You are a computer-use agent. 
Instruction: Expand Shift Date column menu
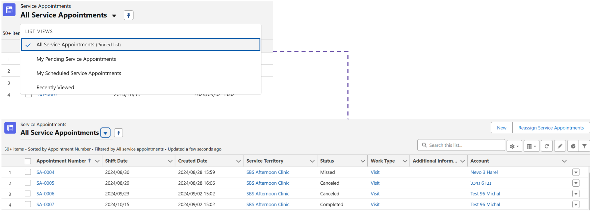(x=170, y=161)
